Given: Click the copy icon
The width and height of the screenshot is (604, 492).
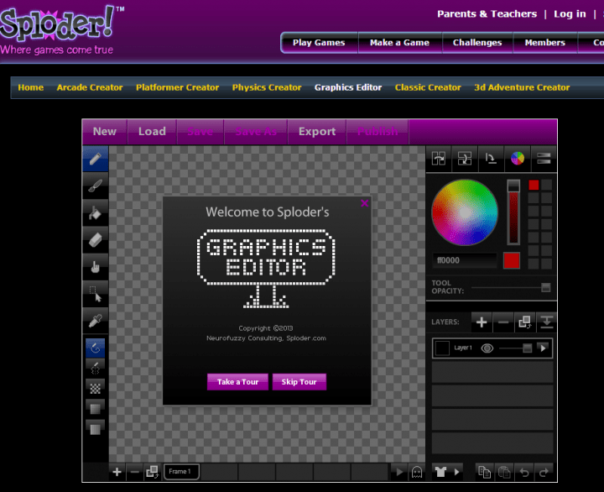Looking at the screenshot, I should 484,472.
